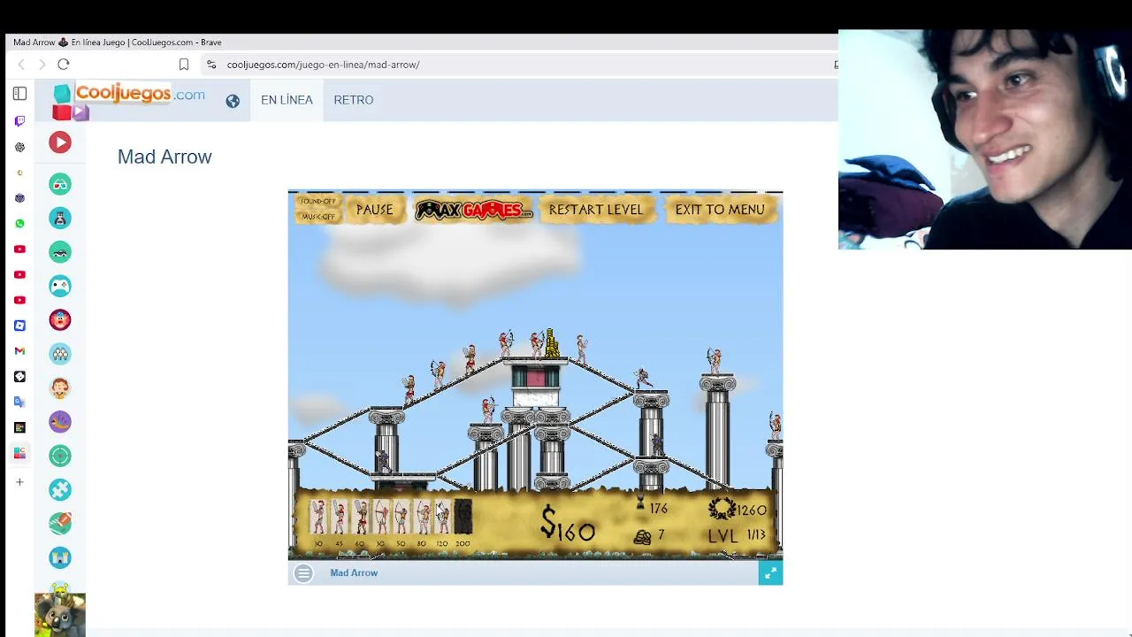
Task: Open the red angry face category
Action: pos(60,320)
